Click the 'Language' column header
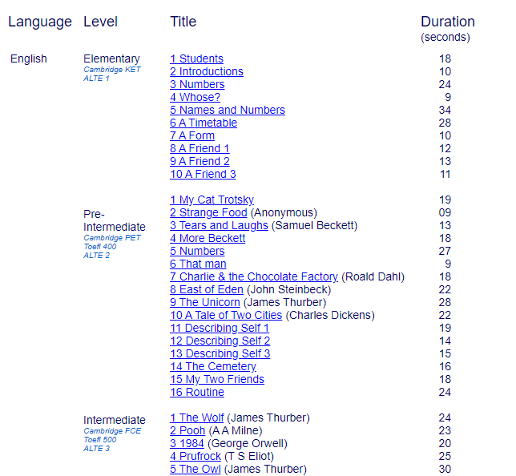Image resolution: width=516 pixels, height=476 pixels. (40, 22)
